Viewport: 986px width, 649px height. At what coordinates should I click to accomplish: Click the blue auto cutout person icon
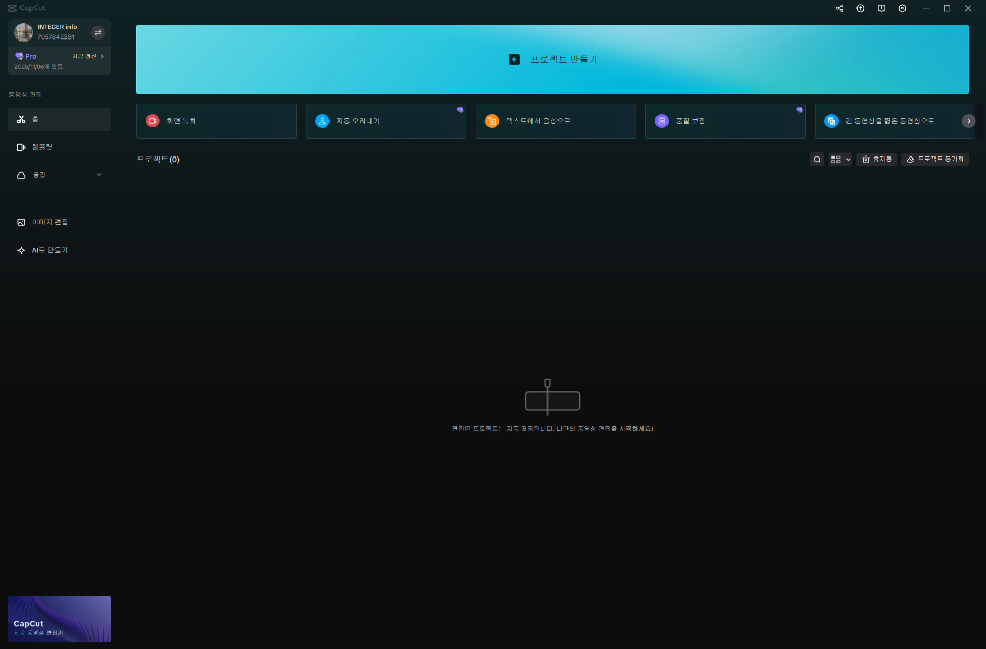click(x=322, y=121)
